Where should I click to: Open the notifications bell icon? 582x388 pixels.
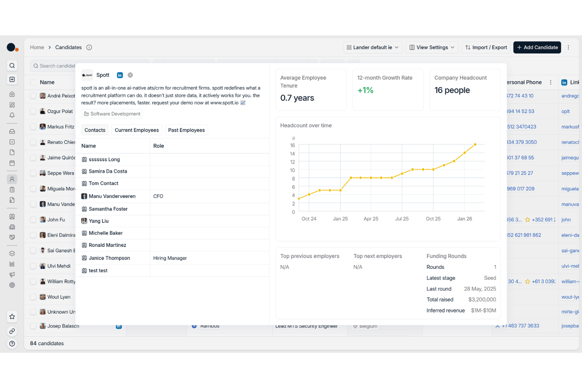[x=12, y=115]
